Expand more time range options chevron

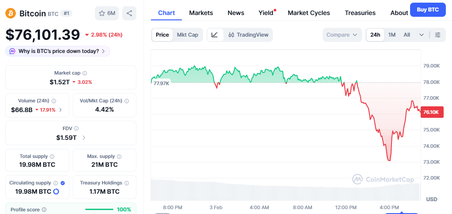tap(422, 35)
